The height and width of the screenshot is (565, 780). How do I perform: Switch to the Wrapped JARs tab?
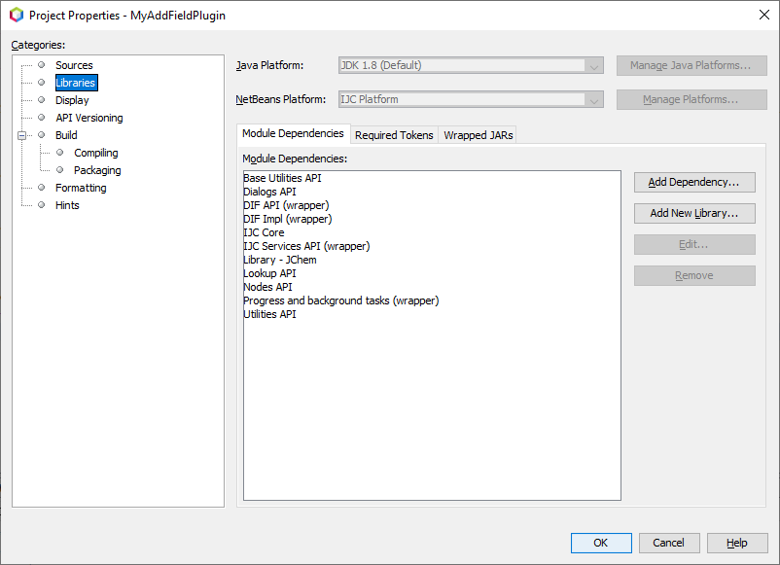click(x=478, y=135)
